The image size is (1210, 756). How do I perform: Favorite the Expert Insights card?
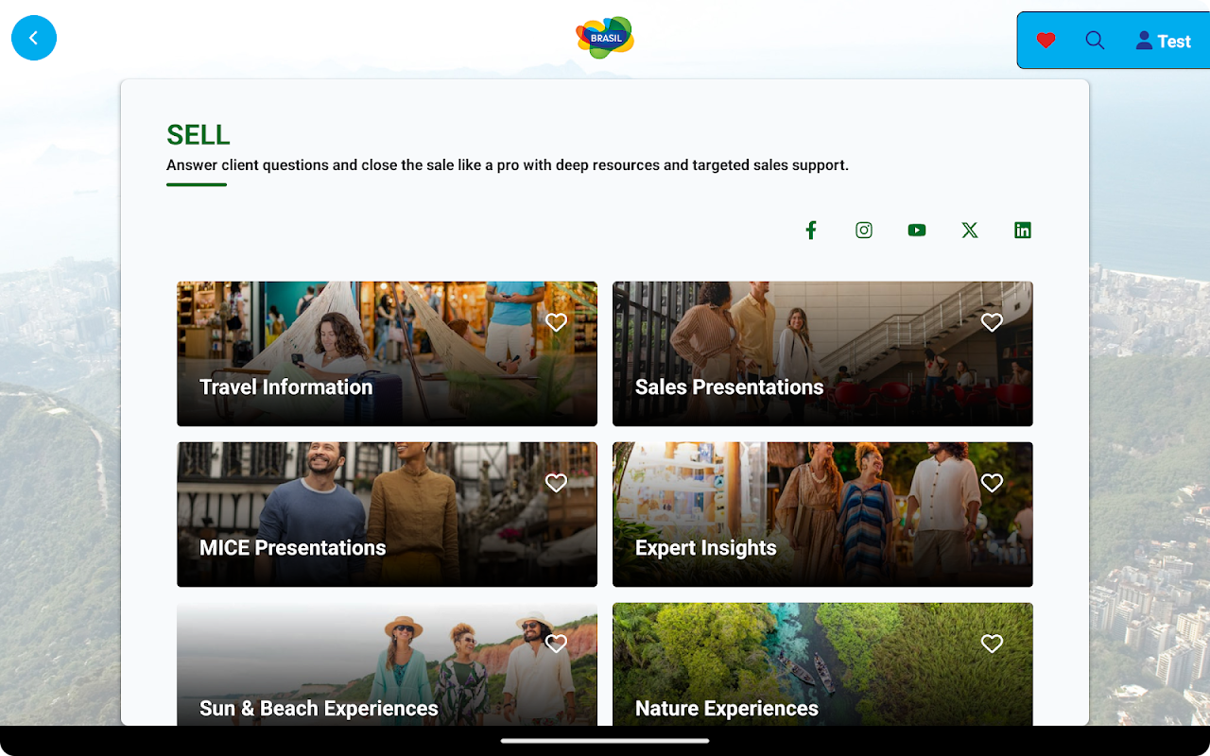pos(992,483)
